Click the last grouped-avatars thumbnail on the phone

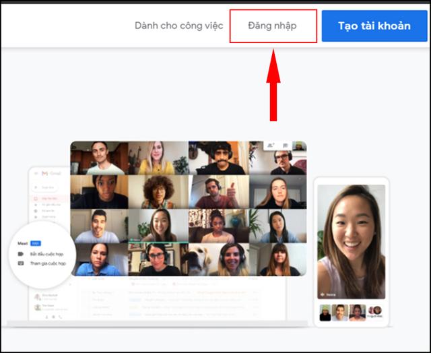pyautogui.click(x=374, y=313)
